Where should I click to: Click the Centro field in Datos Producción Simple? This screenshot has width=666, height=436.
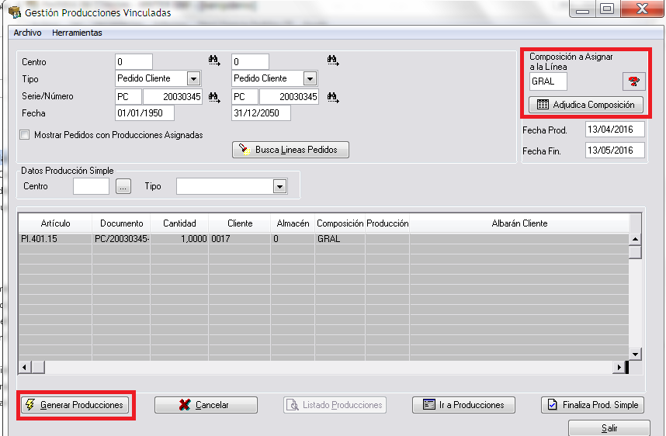91,186
